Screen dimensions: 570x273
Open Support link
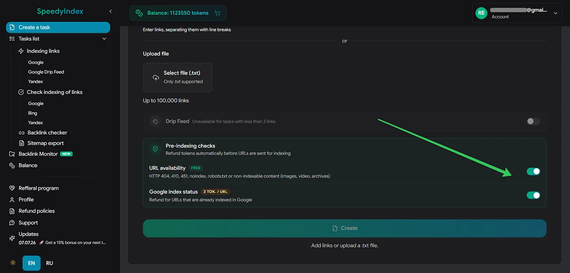(x=28, y=223)
